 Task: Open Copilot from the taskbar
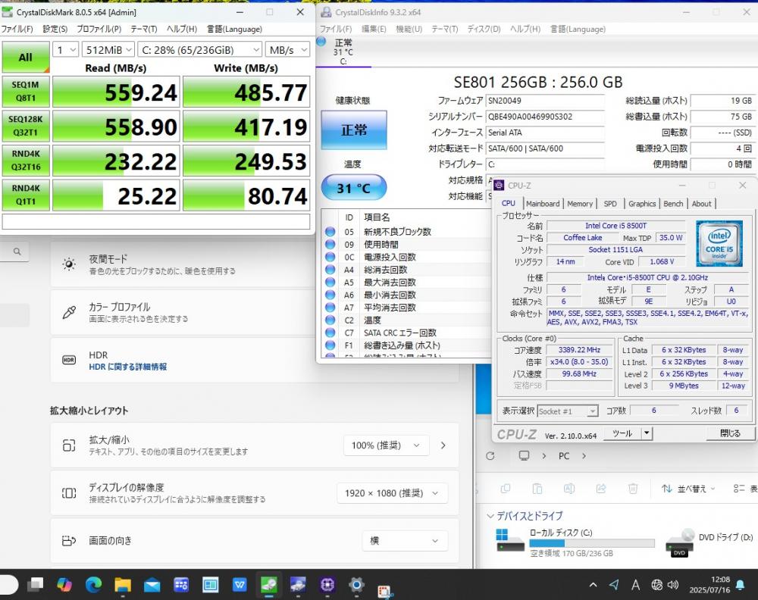pos(64,585)
